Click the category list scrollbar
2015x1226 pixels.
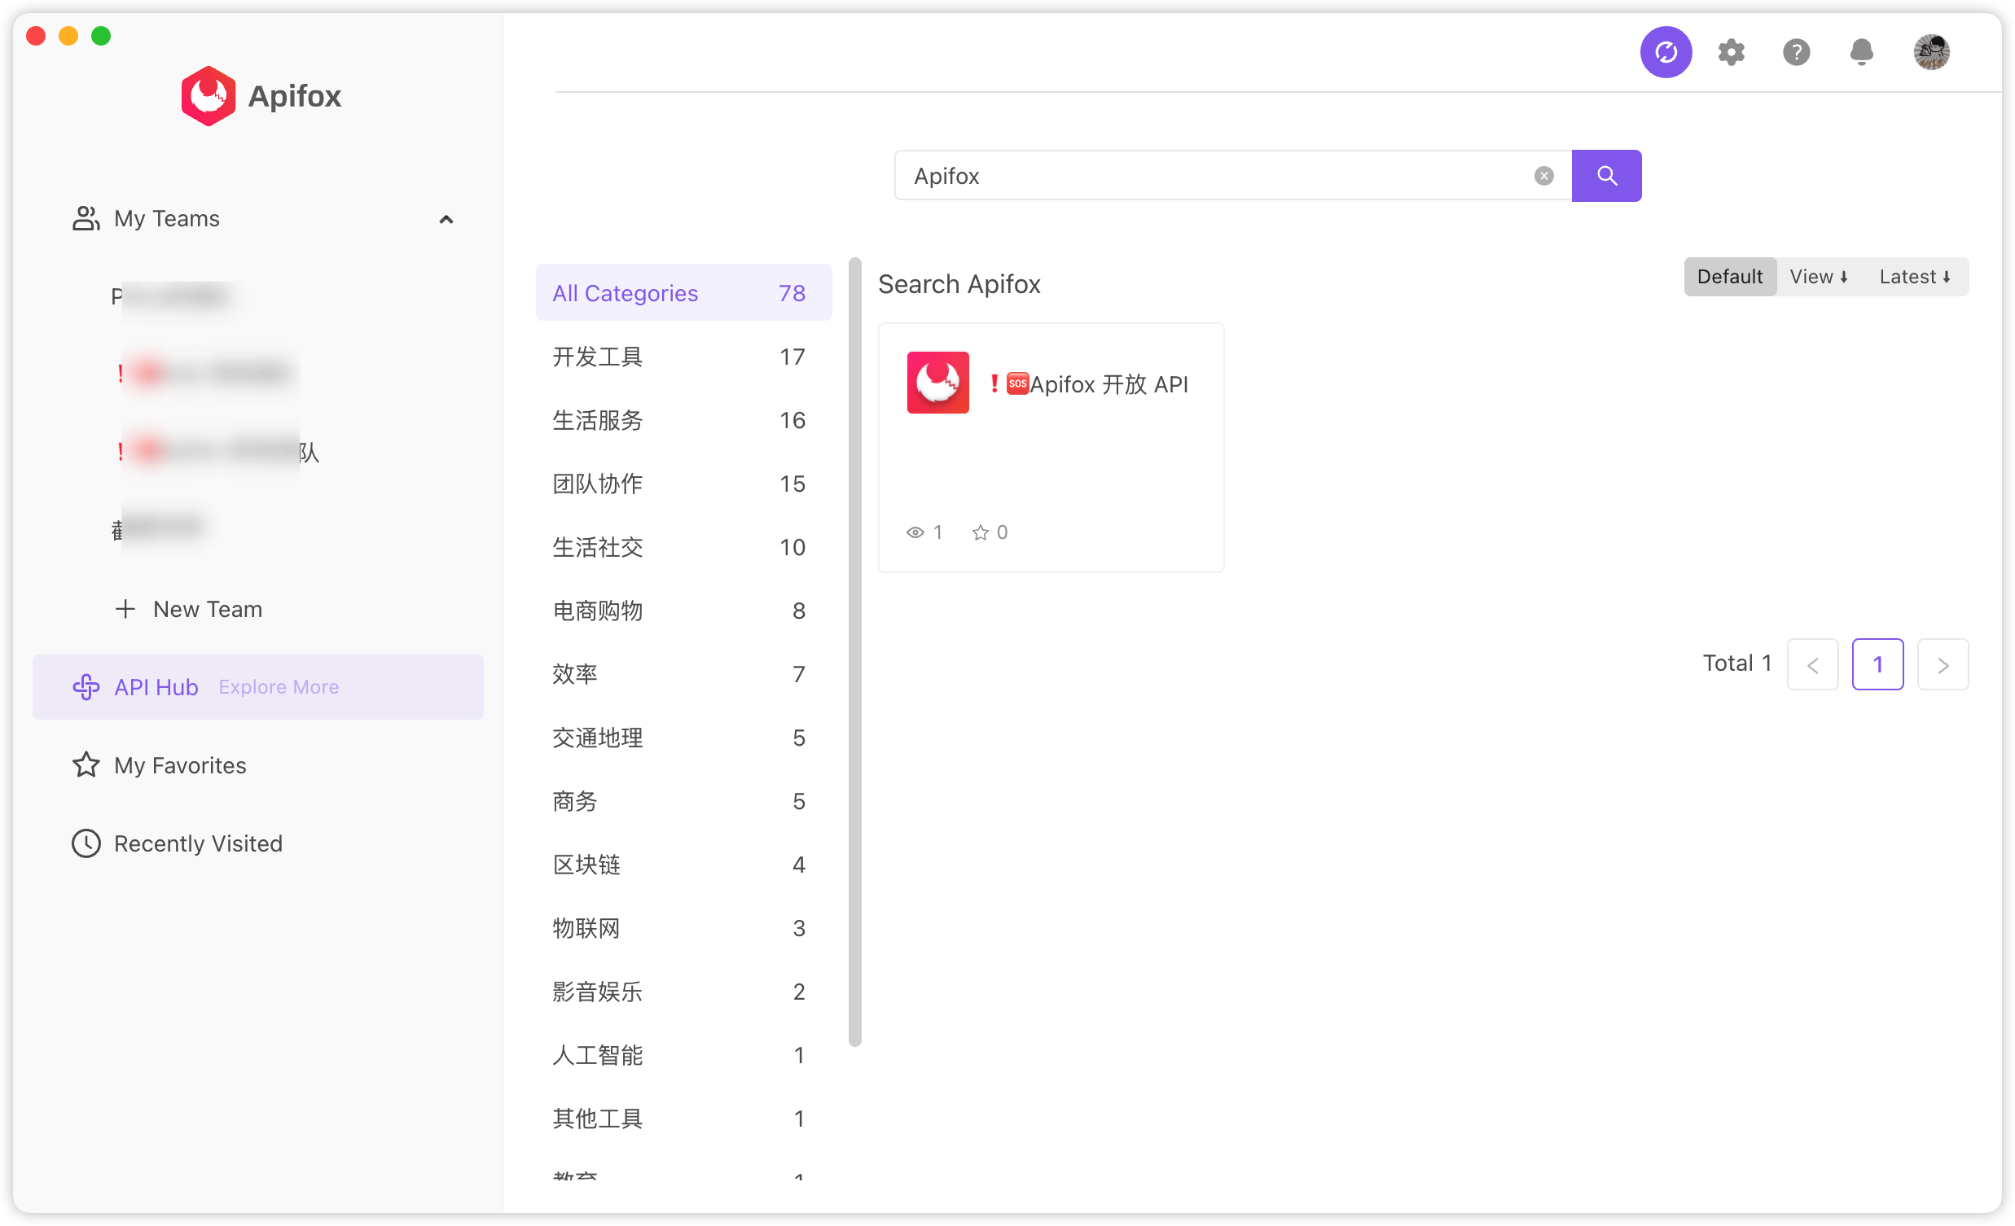pyautogui.click(x=855, y=652)
